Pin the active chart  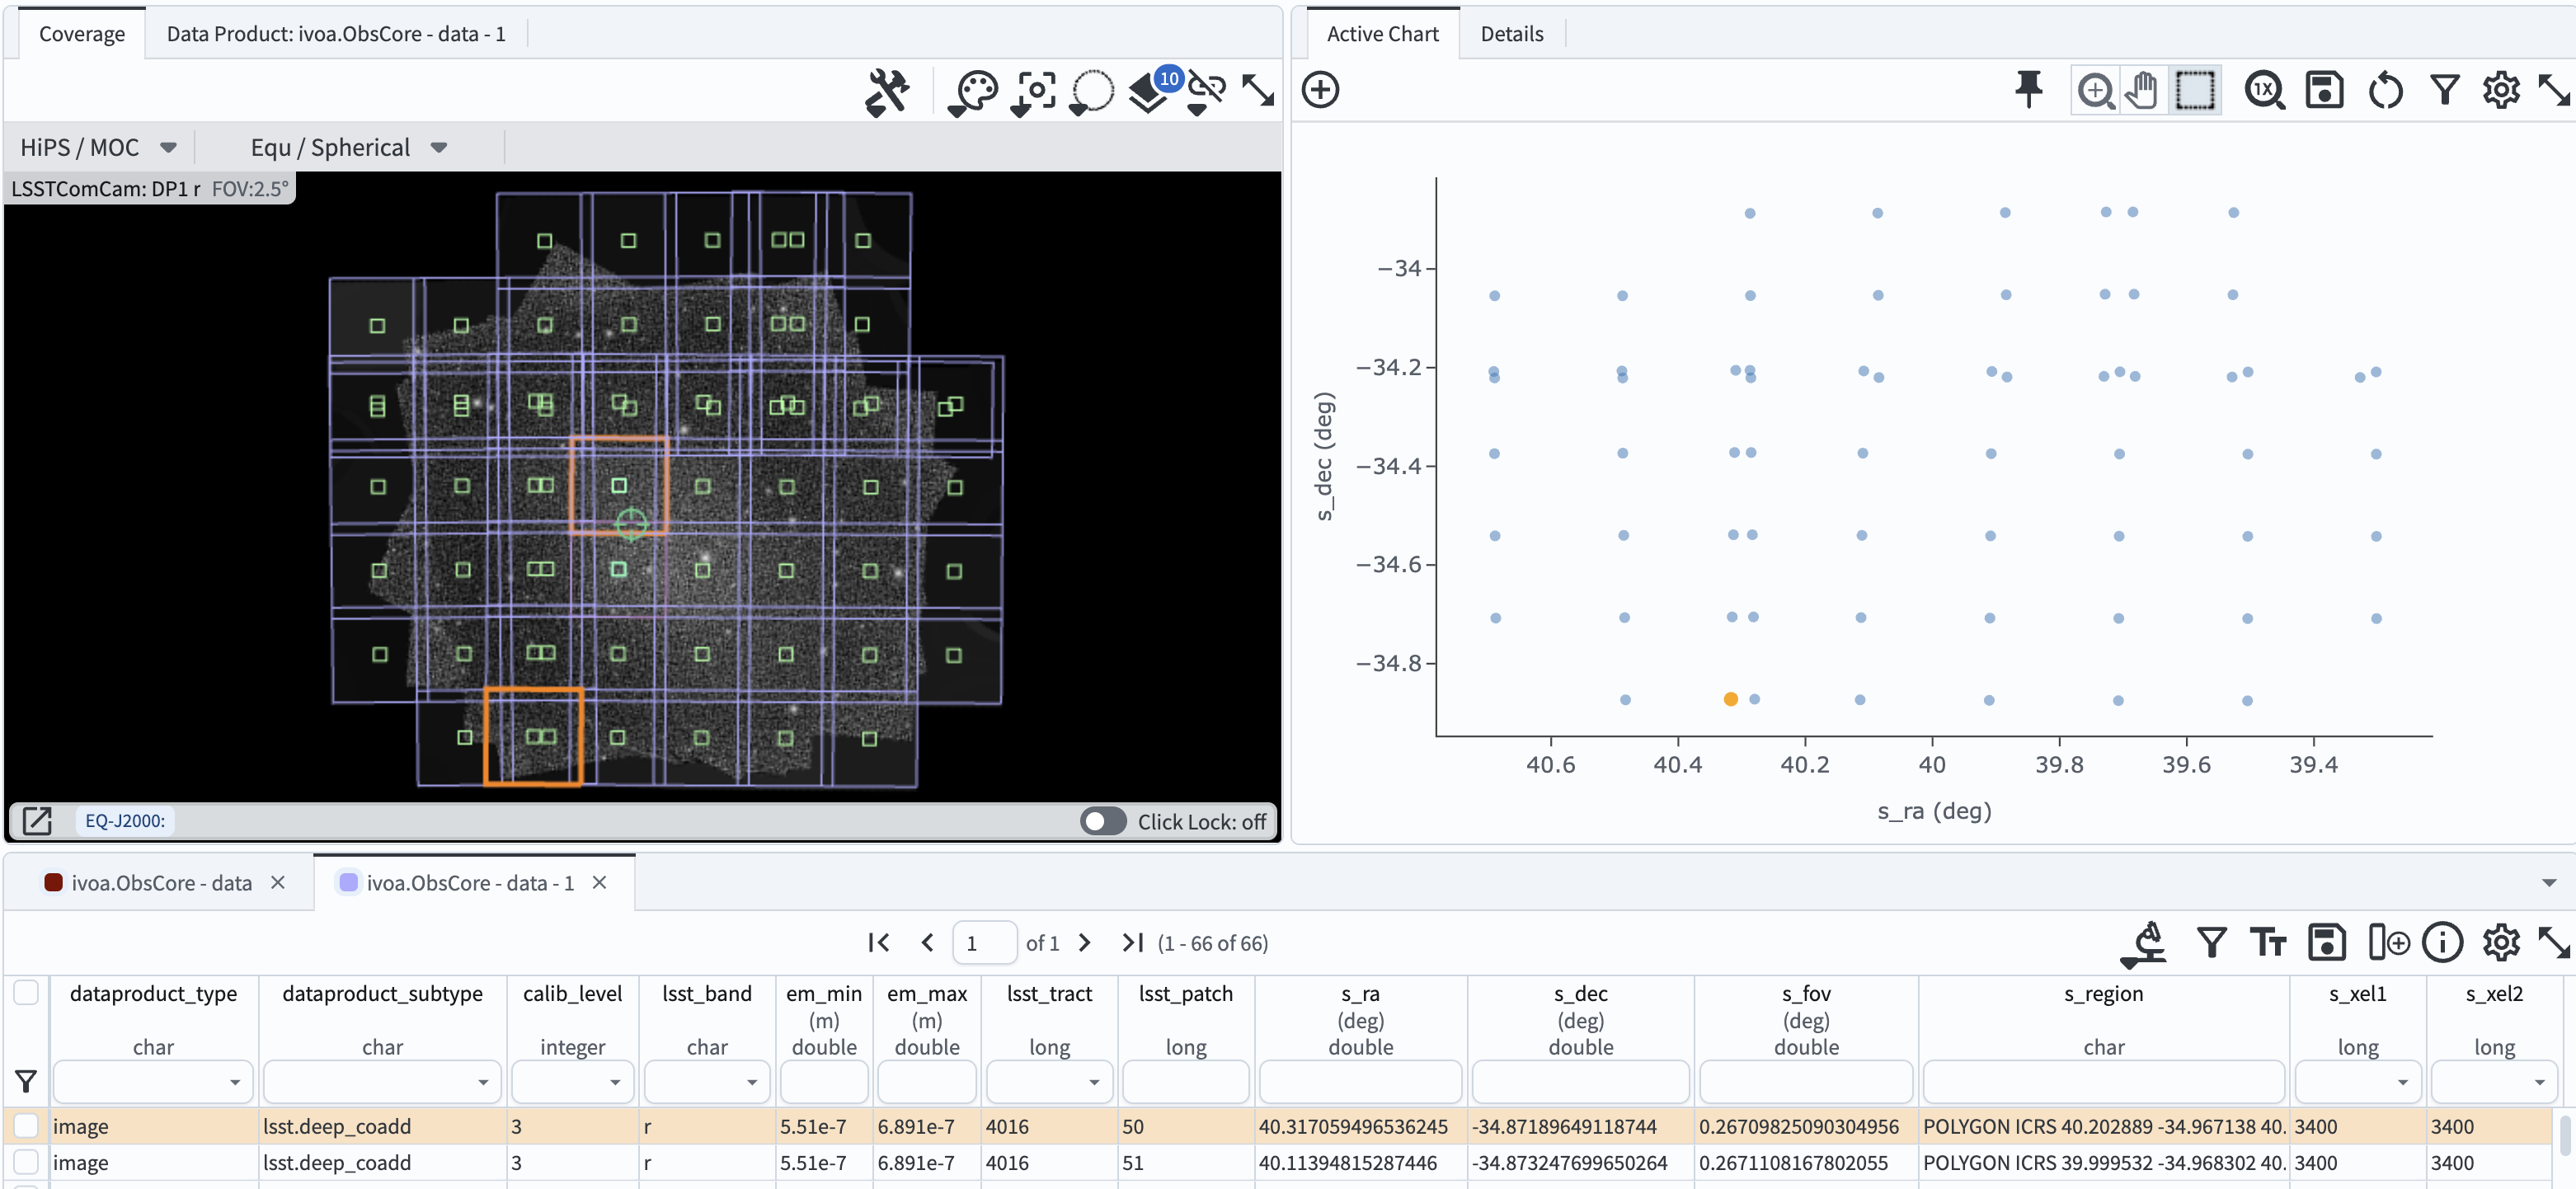[2029, 90]
